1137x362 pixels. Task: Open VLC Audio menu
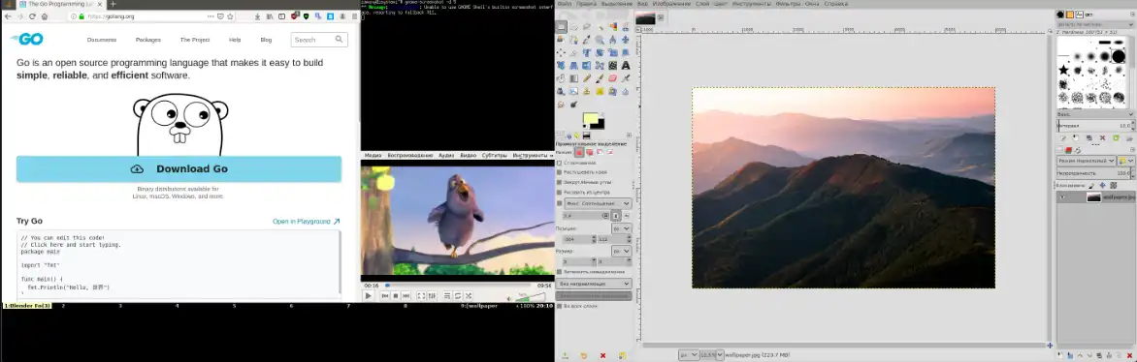tap(446, 155)
